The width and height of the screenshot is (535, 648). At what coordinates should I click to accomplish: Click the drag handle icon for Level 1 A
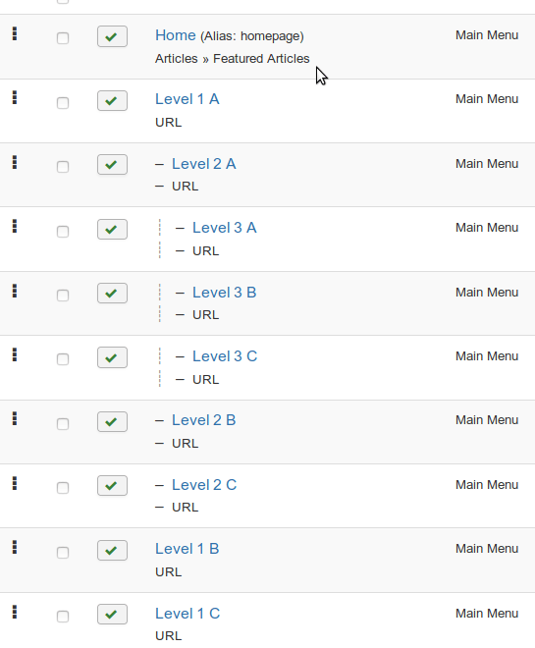tap(15, 98)
